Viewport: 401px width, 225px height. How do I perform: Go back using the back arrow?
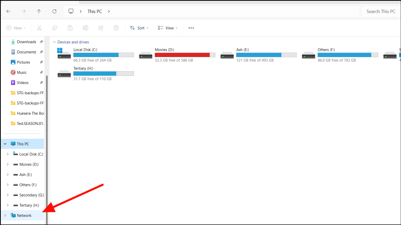(x=8, y=11)
